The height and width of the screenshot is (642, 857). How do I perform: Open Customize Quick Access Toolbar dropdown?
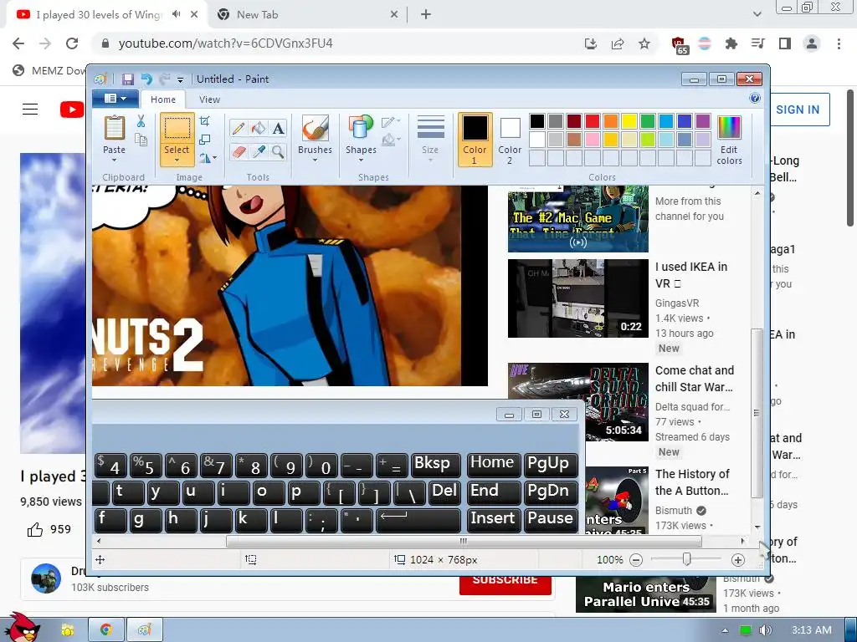point(180,79)
